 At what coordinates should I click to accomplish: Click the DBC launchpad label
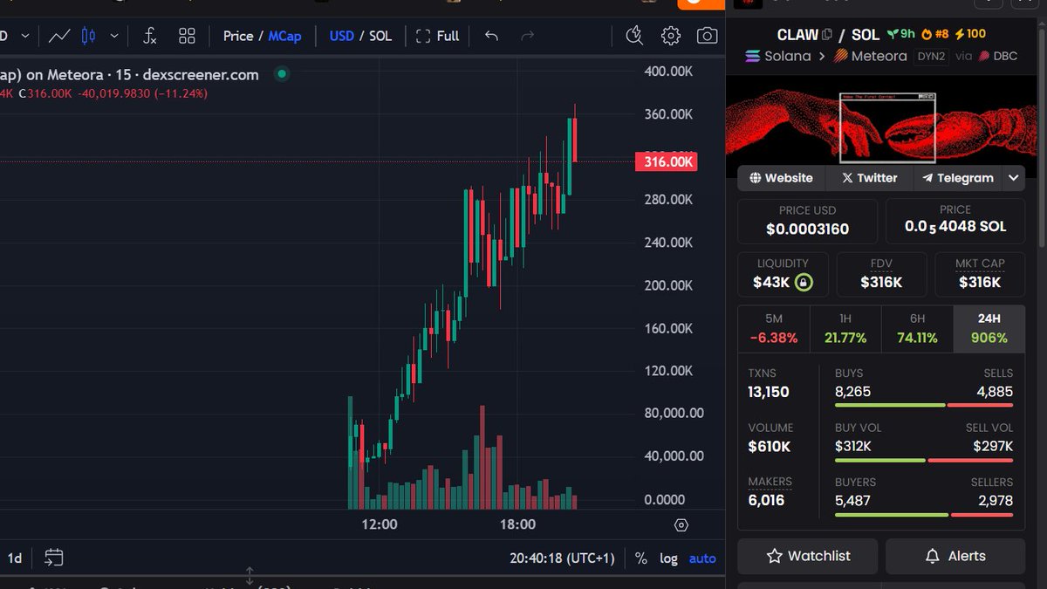[x=997, y=56]
